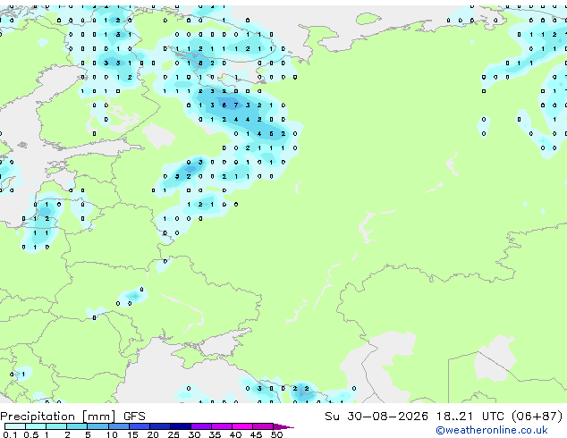Click the "(06+87)" forecast run text

coord(537,417)
